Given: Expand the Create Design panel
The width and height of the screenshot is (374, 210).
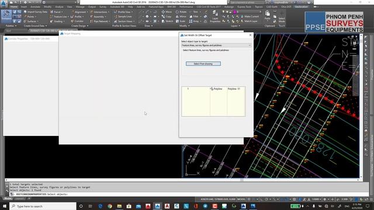Looking at the screenshot, I should [x=79, y=26].
